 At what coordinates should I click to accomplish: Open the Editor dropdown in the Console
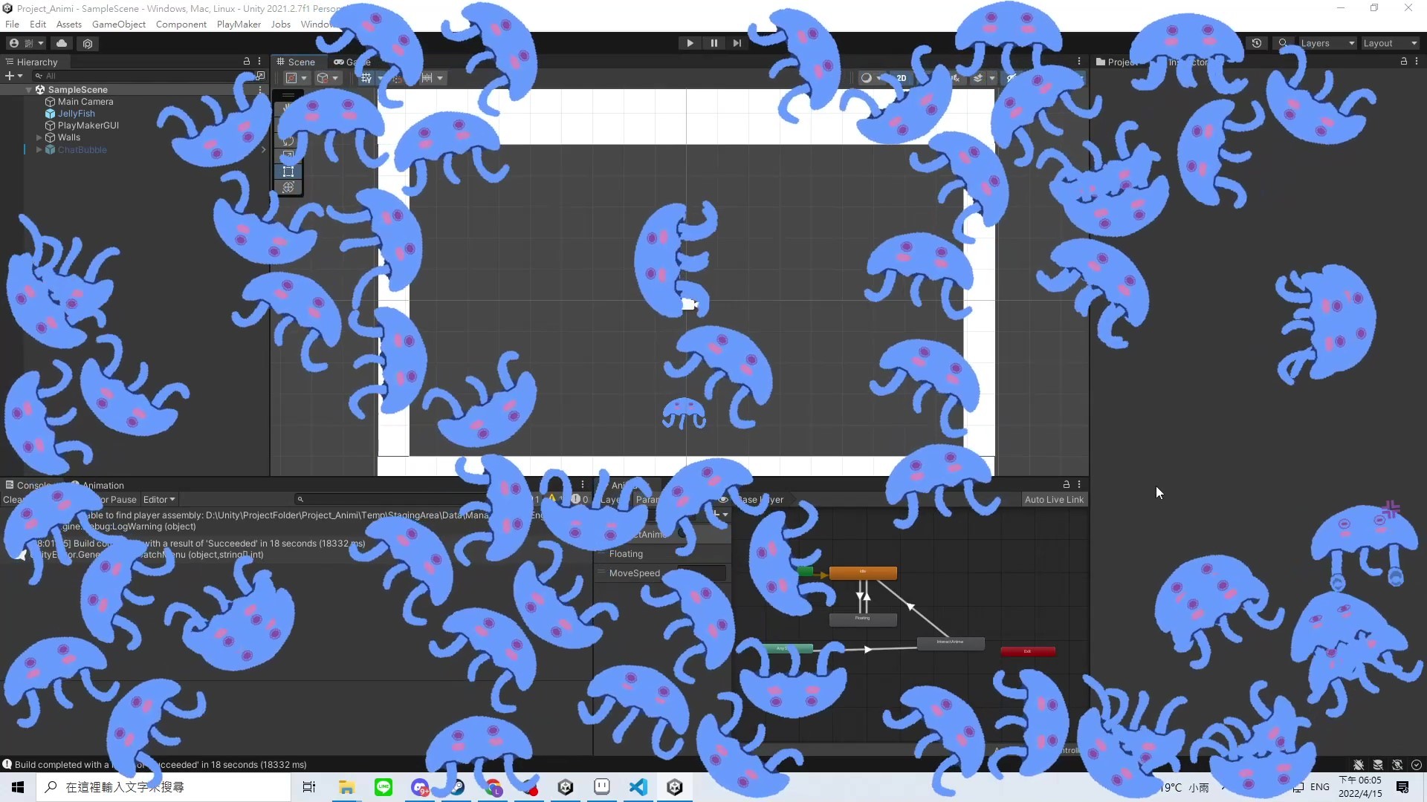point(159,499)
